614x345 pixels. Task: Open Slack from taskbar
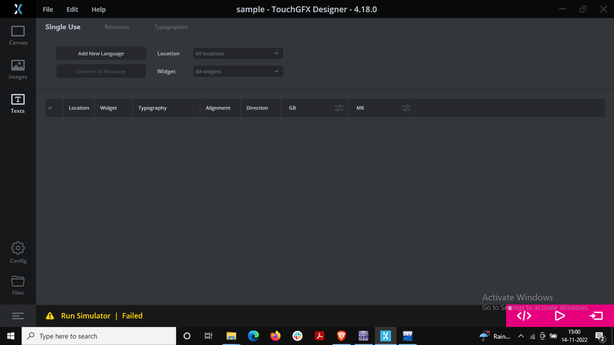pos(297,336)
